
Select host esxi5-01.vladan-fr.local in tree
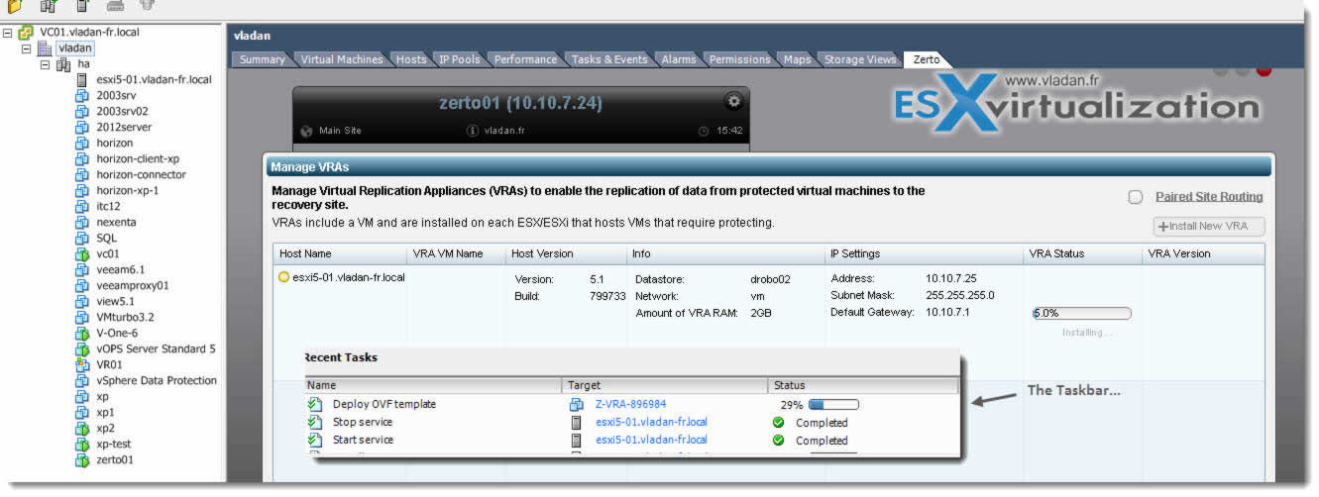coord(154,80)
